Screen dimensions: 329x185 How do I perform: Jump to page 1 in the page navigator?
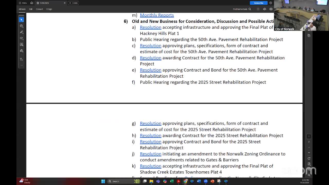pyautogui.click(x=309, y=136)
